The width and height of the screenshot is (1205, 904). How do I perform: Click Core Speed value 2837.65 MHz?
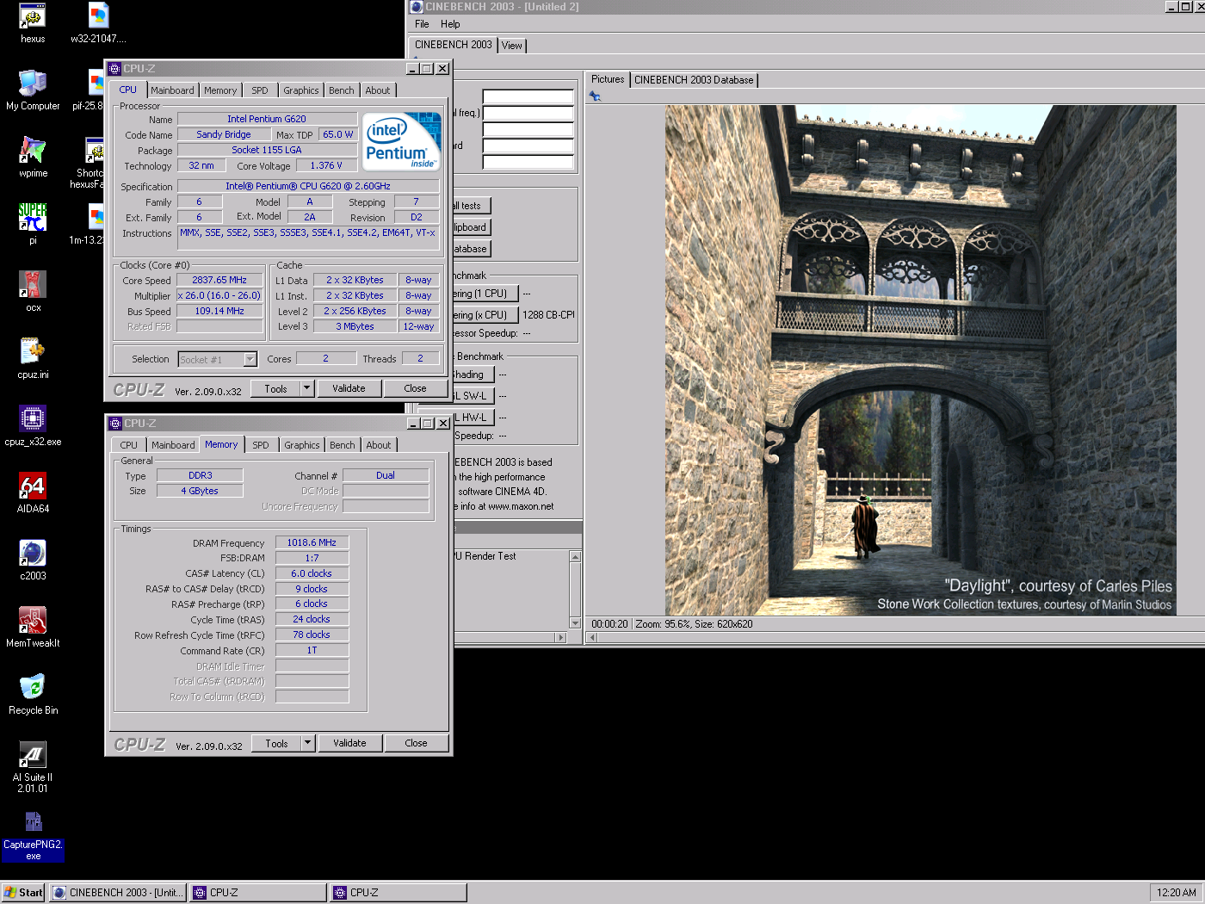point(219,280)
